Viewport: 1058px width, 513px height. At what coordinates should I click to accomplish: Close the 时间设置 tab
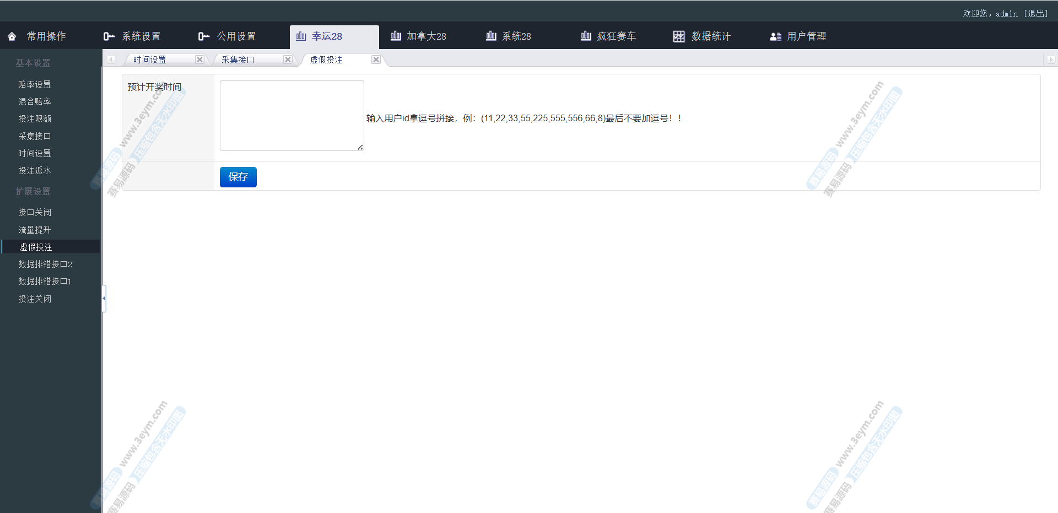click(x=199, y=60)
